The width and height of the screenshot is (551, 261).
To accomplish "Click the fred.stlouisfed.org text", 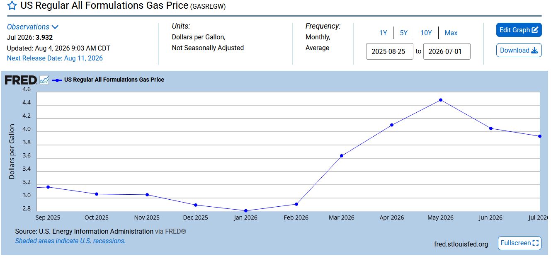I will [x=461, y=244].
